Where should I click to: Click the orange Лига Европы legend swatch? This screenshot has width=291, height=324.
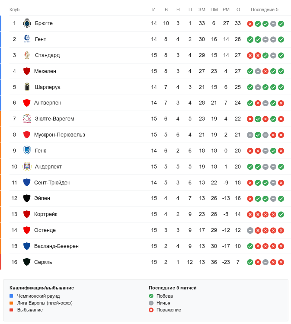[12, 303]
